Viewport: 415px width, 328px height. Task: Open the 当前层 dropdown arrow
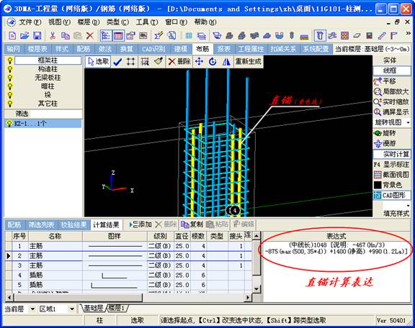(32, 309)
